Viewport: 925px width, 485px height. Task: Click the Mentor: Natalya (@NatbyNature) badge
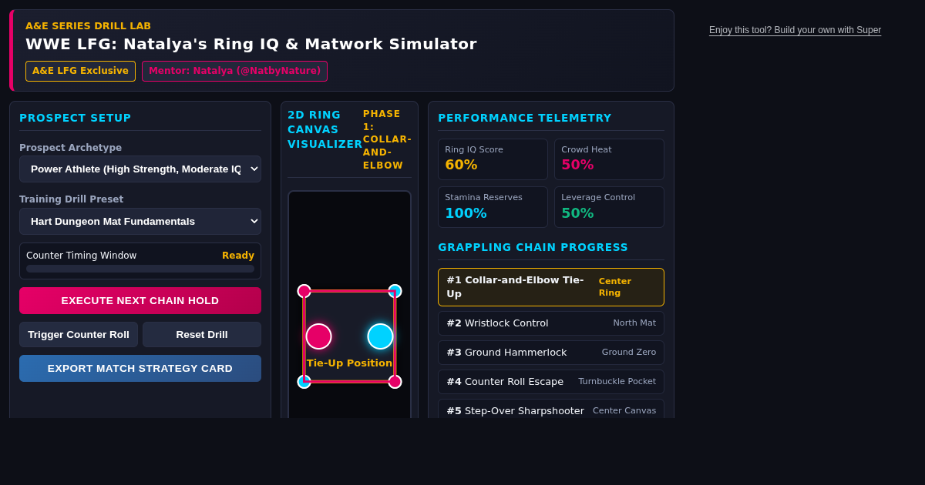(234, 71)
